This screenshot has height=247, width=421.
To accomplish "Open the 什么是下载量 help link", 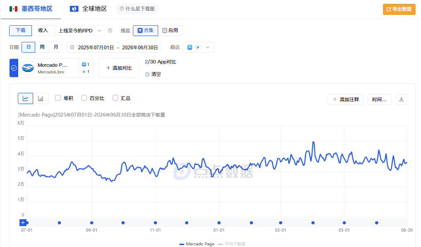I will click(x=137, y=9).
